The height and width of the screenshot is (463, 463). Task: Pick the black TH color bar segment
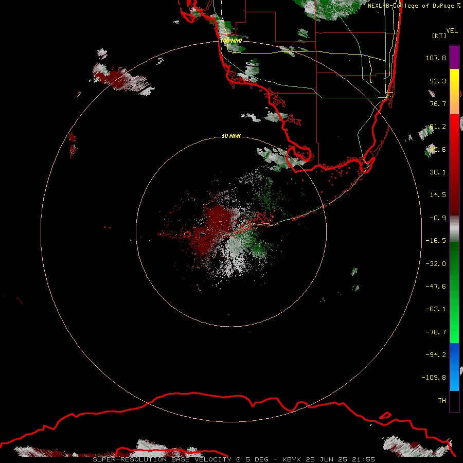[454, 401]
